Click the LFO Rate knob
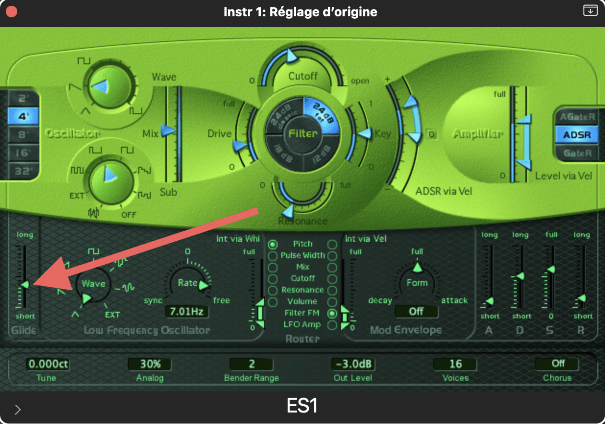 coord(187,283)
